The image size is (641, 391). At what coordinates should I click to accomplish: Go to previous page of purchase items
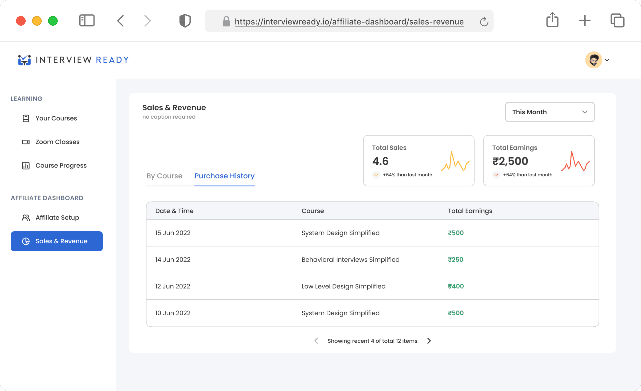(x=316, y=341)
